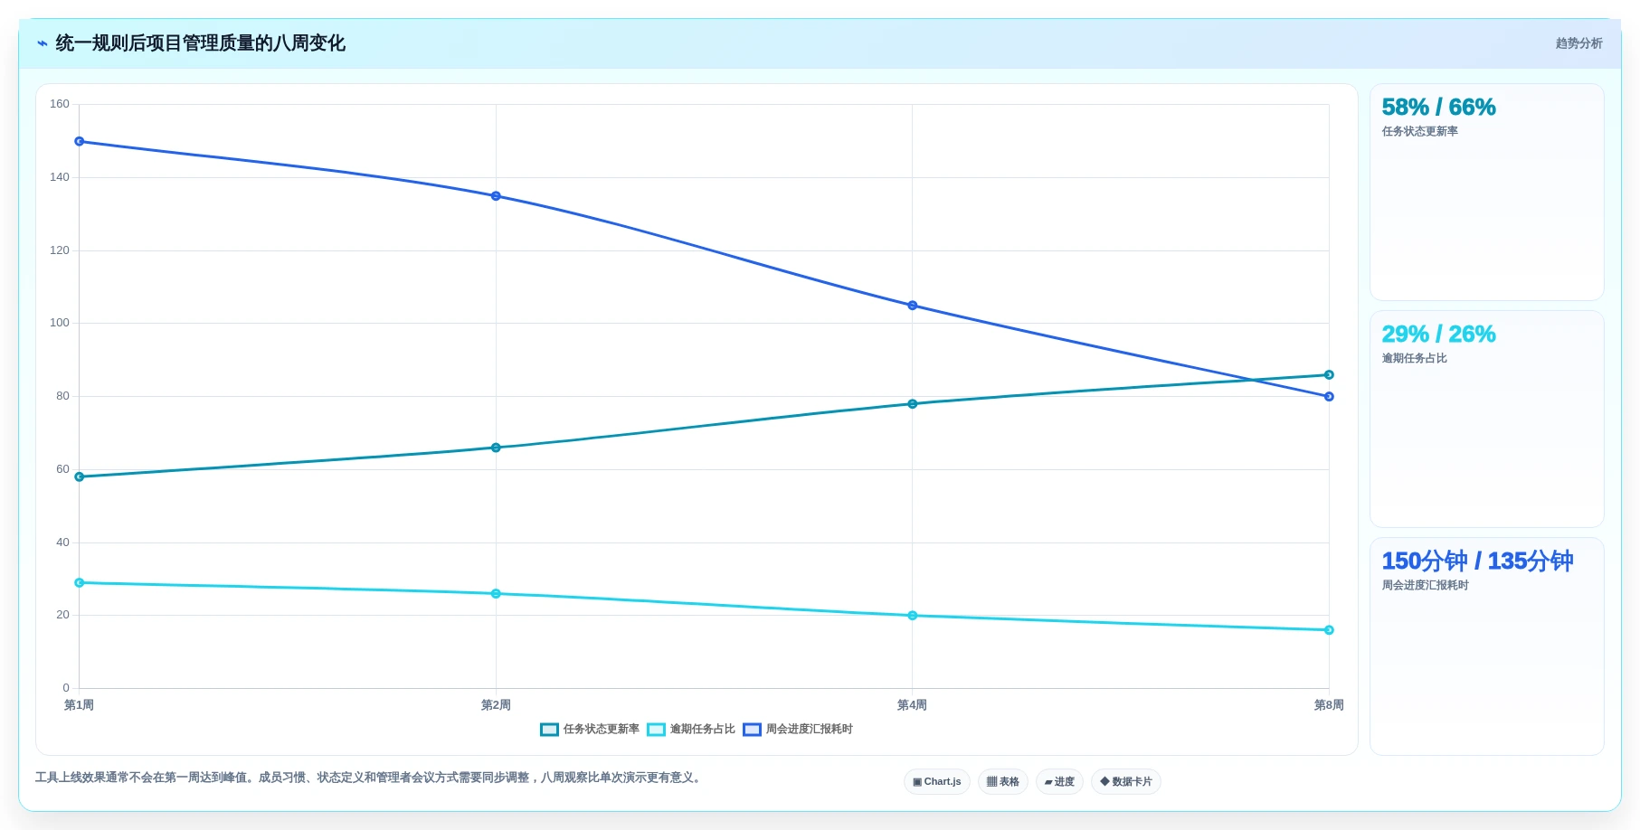This screenshot has width=1640, height=830.
Task: Click the chart title 统一规则后项目管理质量的八周变化
Action: [x=201, y=43]
